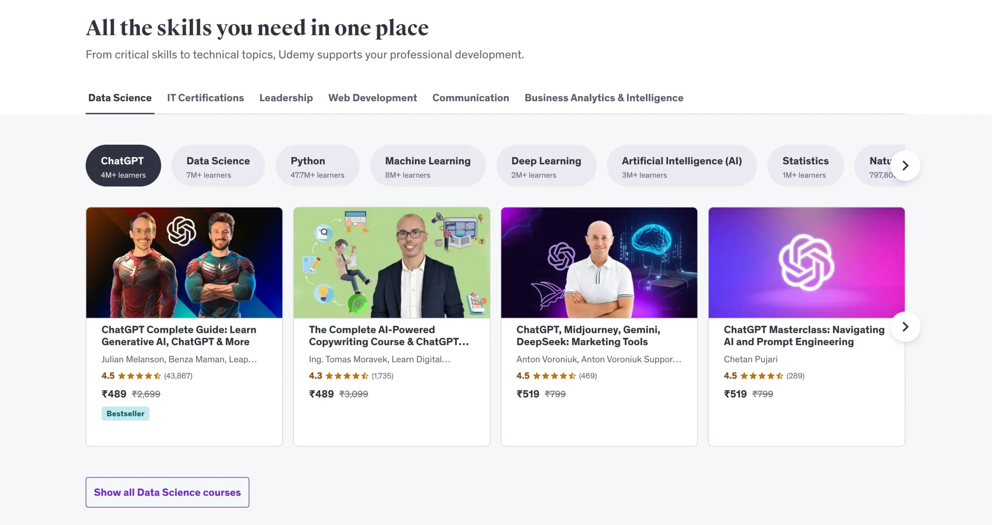The width and height of the screenshot is (992, 525).
Task: Select the Statistics topic pill
Action: click(805, 166)
